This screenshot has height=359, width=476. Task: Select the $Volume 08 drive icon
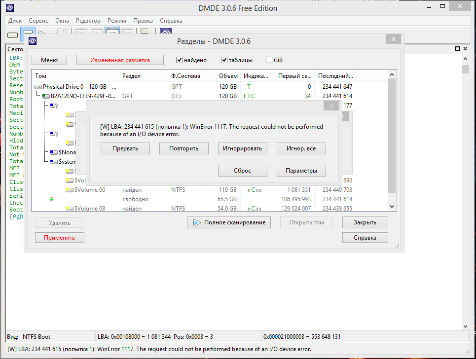(70, 209)
